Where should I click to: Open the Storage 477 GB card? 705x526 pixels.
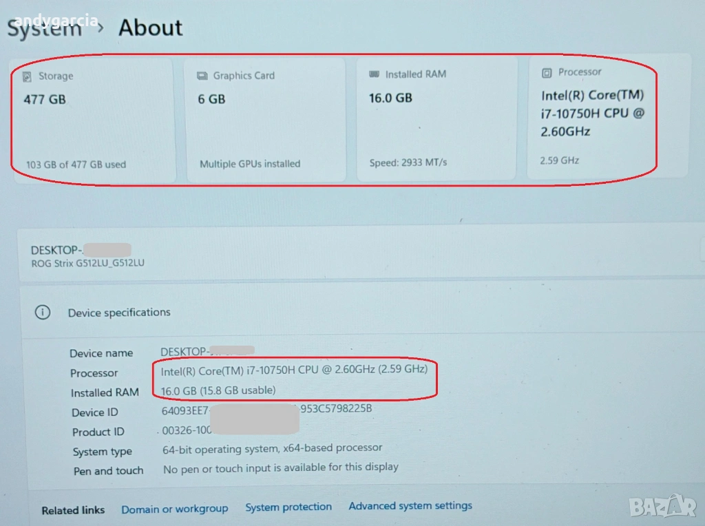(93, 120)
